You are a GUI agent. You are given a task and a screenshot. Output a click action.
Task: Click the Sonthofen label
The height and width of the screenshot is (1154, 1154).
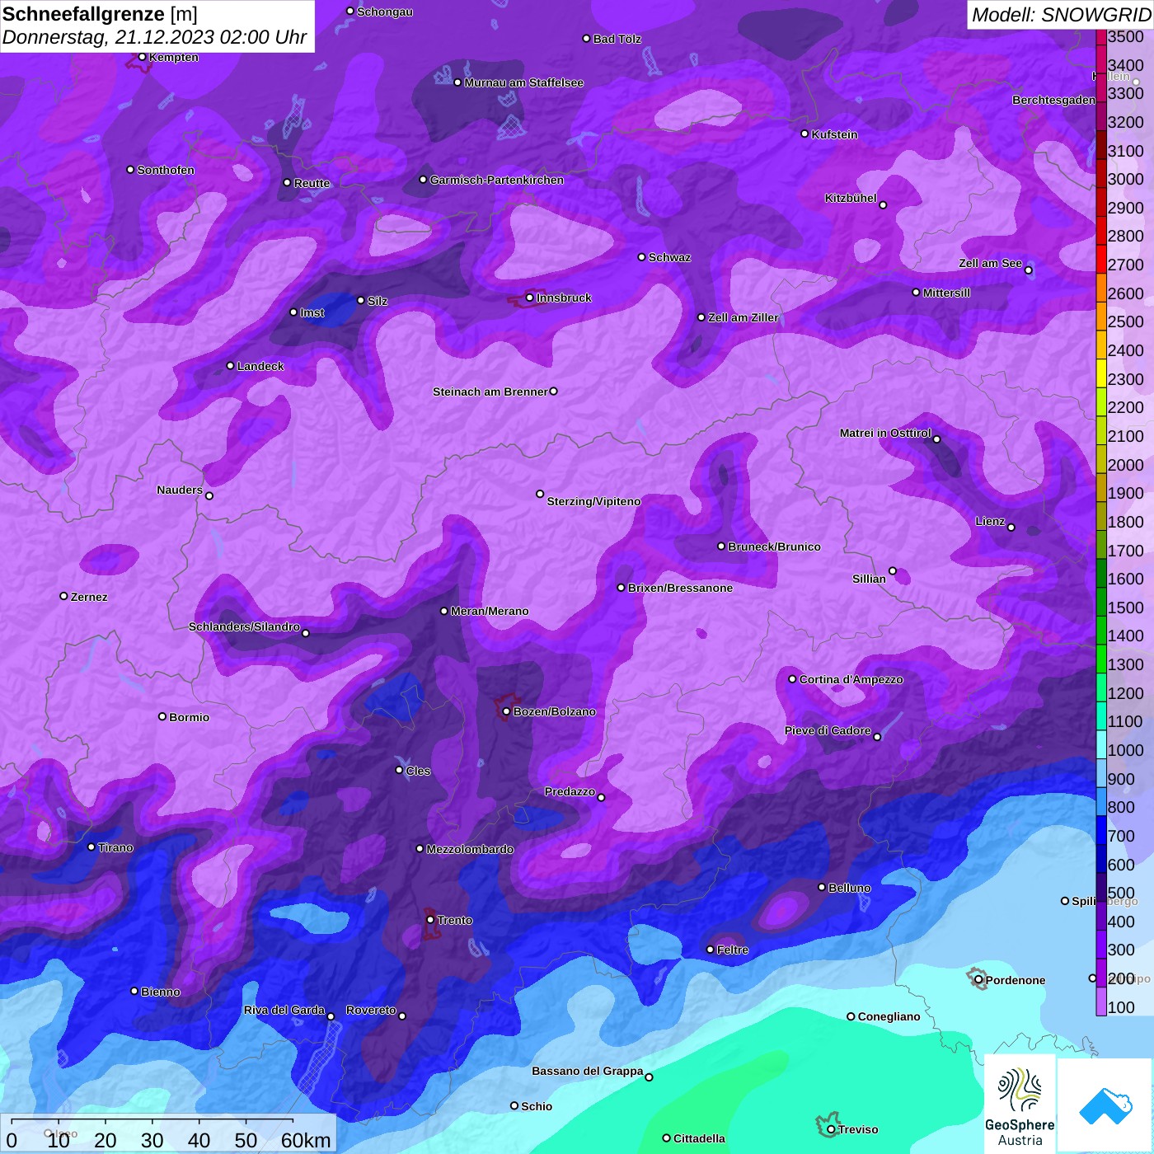(x=166, y=170)
